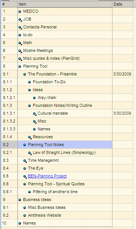The height and width of the screenshot is (229, 136).
Task: Click the Item column header
Action: tap(65, 4)
